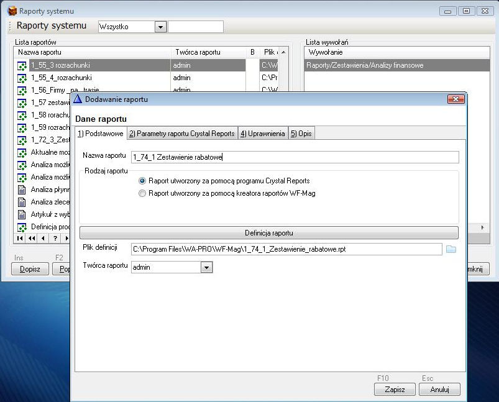Expand the Wszystko filter dropdown
Image resolution: width=499 pixels, height=402 pixels.
(x=160, y=27)
